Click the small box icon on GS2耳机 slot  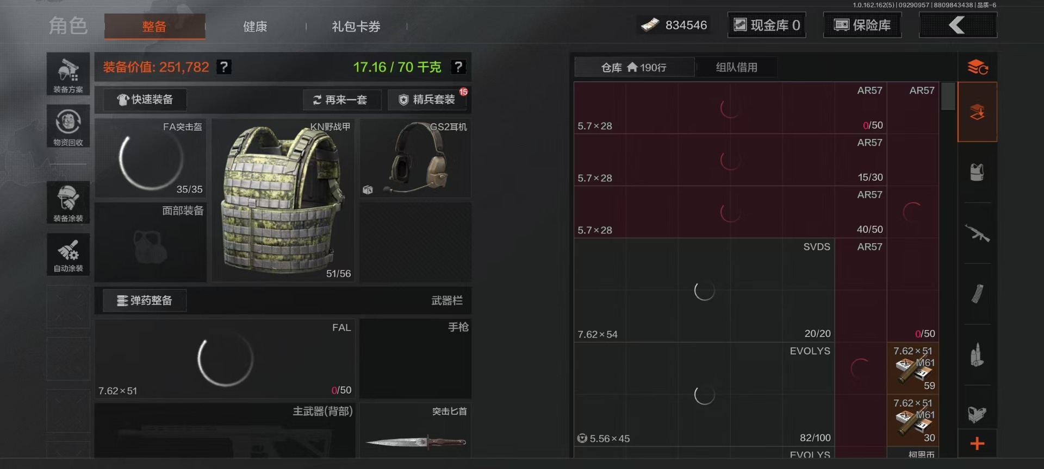pos(368,189)
